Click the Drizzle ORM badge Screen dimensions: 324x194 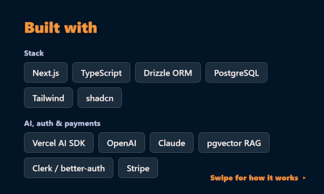tap(168, 73)
